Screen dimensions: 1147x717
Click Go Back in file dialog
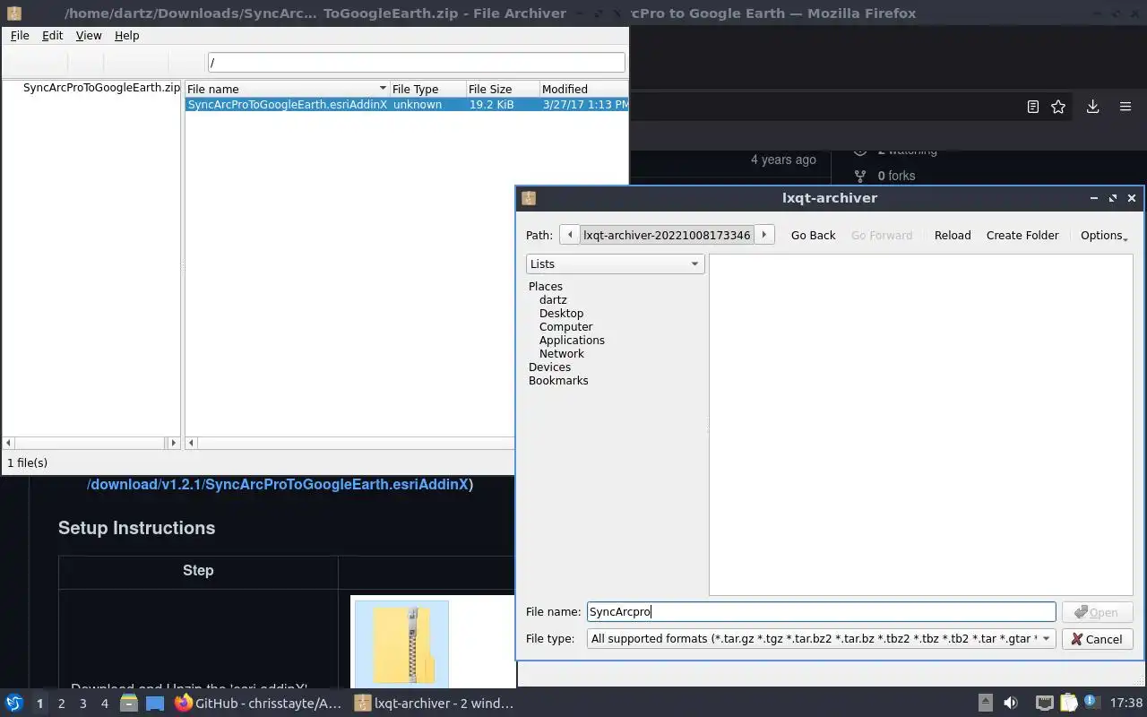tap(813, 235)
